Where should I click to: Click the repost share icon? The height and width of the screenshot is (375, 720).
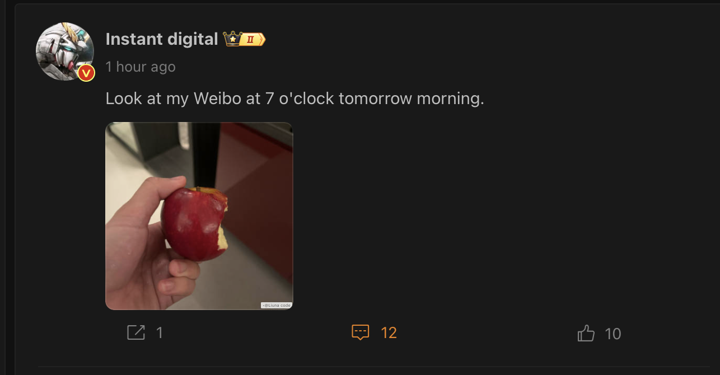coord(136,332)
